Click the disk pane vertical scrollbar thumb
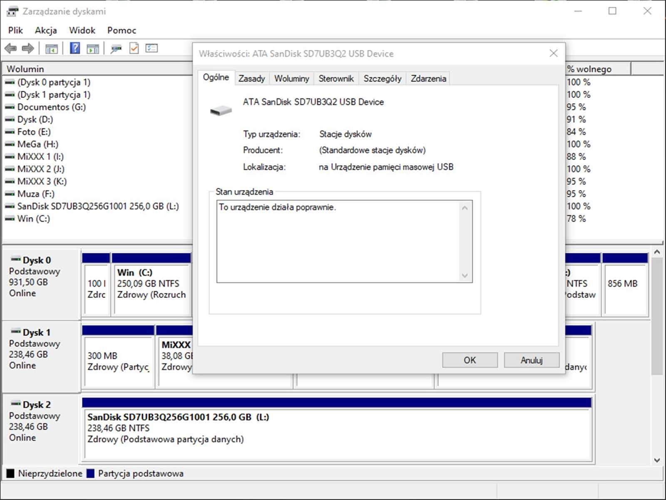The height and width of the screenshot is (500, 666). click(x=657, y=316)
